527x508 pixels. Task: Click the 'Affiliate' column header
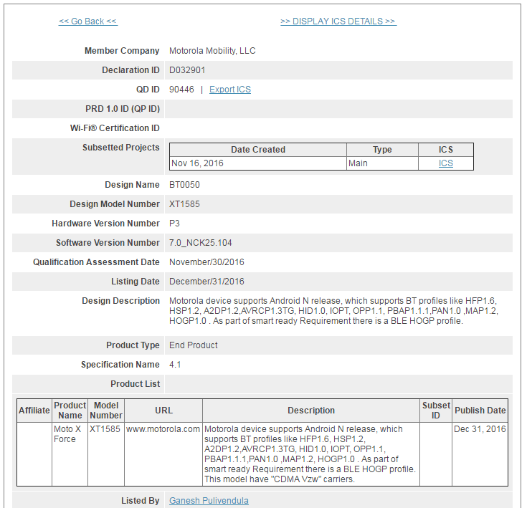point(34,411)
